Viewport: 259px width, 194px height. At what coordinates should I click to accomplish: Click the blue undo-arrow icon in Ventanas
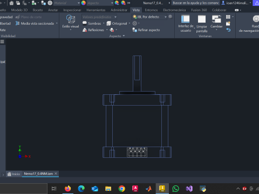tap(228, 30)
